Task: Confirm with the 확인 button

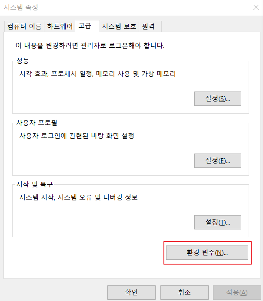Action: click(x=131, y=292)
